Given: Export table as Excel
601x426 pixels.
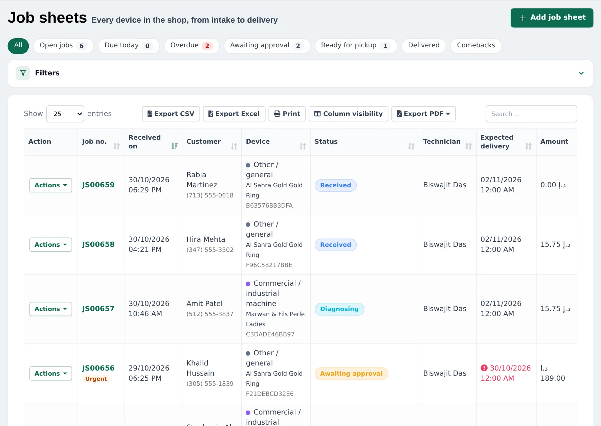Looking at the screenshot, I should [x=234, y=114].
